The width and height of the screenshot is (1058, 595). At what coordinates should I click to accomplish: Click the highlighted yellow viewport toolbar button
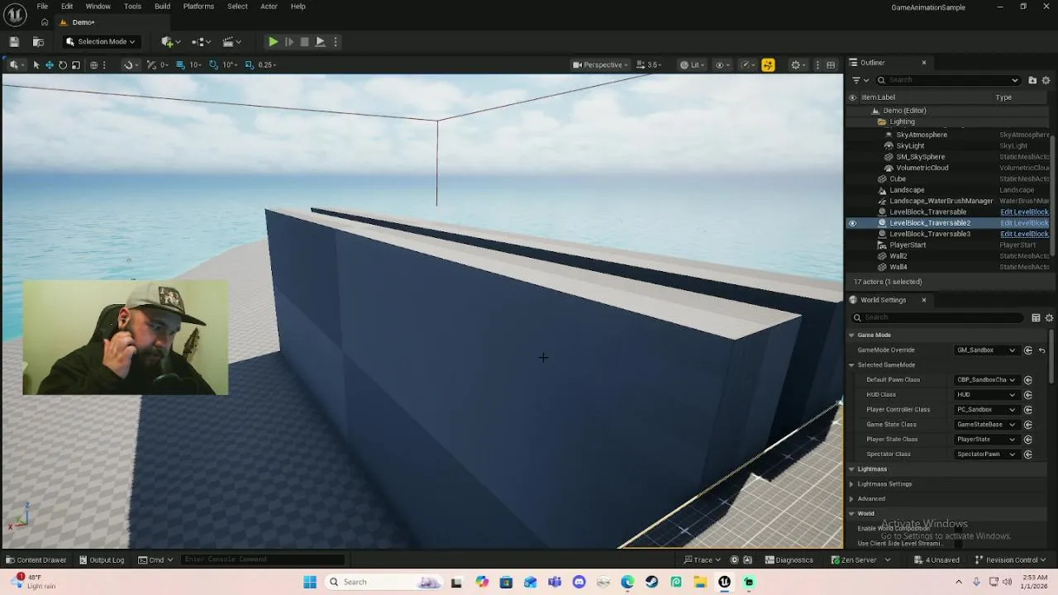[x=768, y=64]
